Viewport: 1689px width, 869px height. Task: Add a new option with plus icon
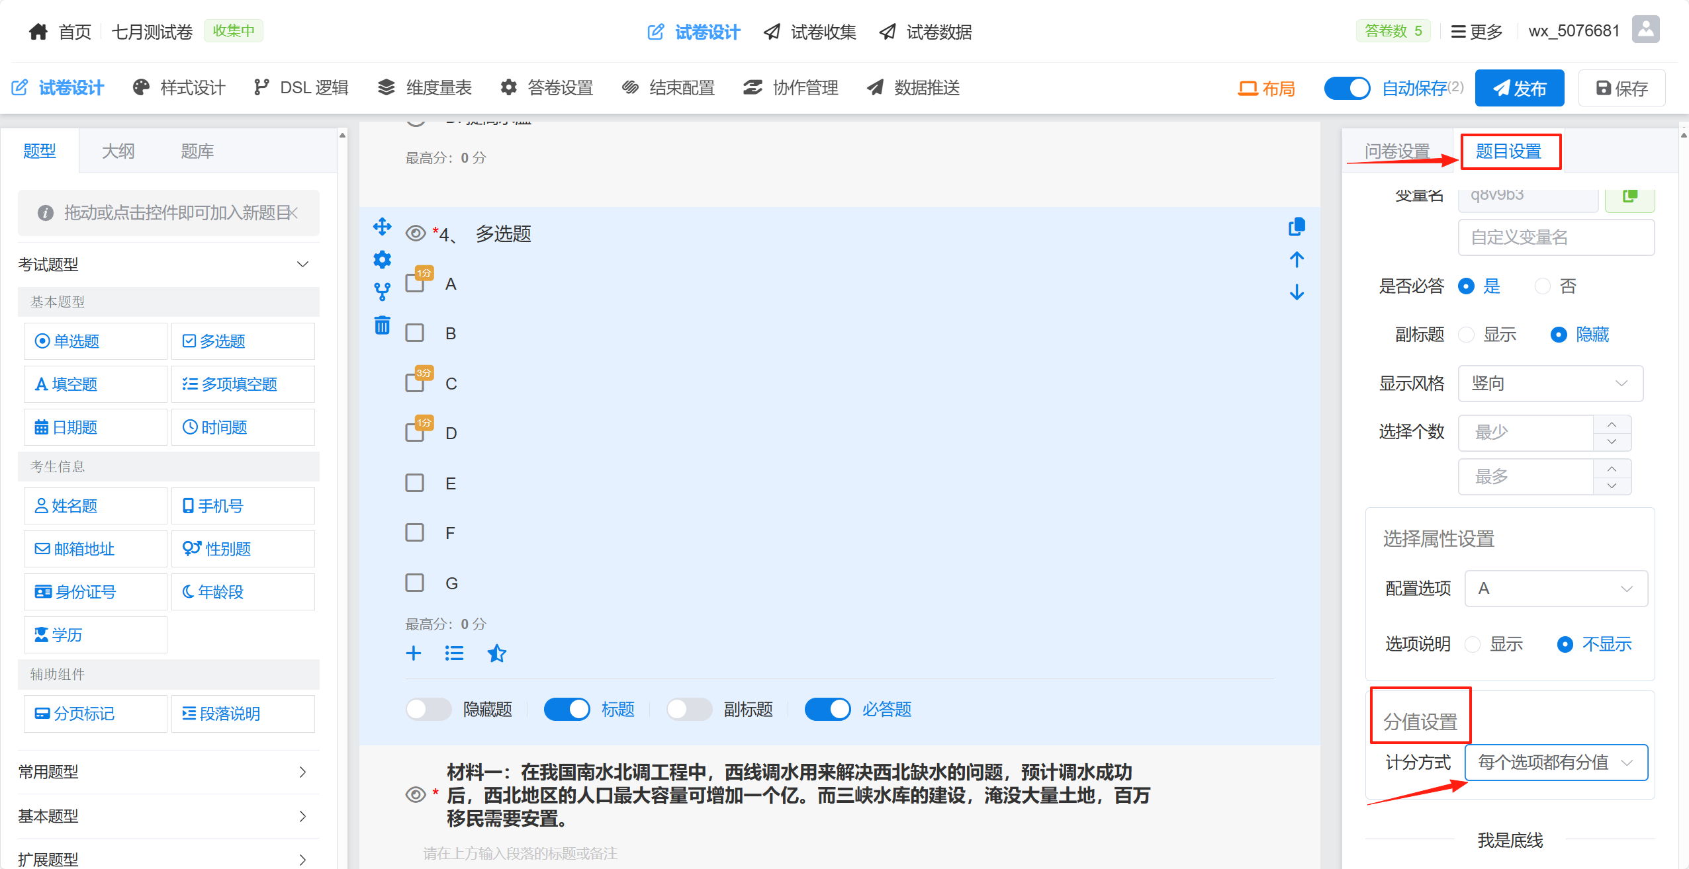(x=414, y=653)
